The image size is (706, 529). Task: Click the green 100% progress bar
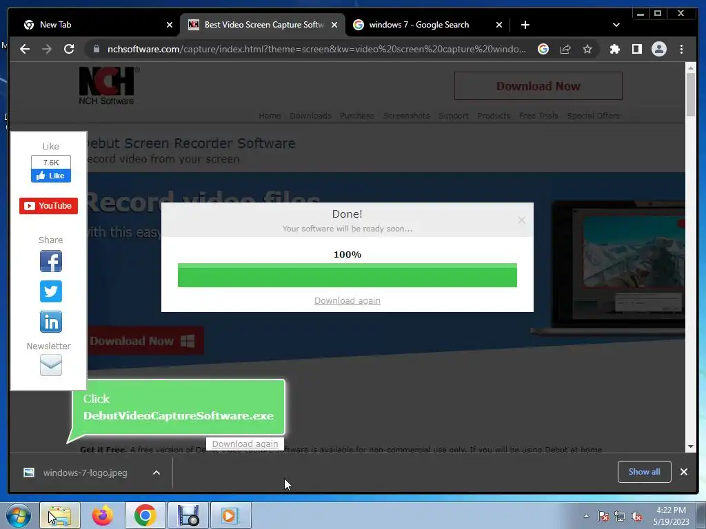[347, 275]
